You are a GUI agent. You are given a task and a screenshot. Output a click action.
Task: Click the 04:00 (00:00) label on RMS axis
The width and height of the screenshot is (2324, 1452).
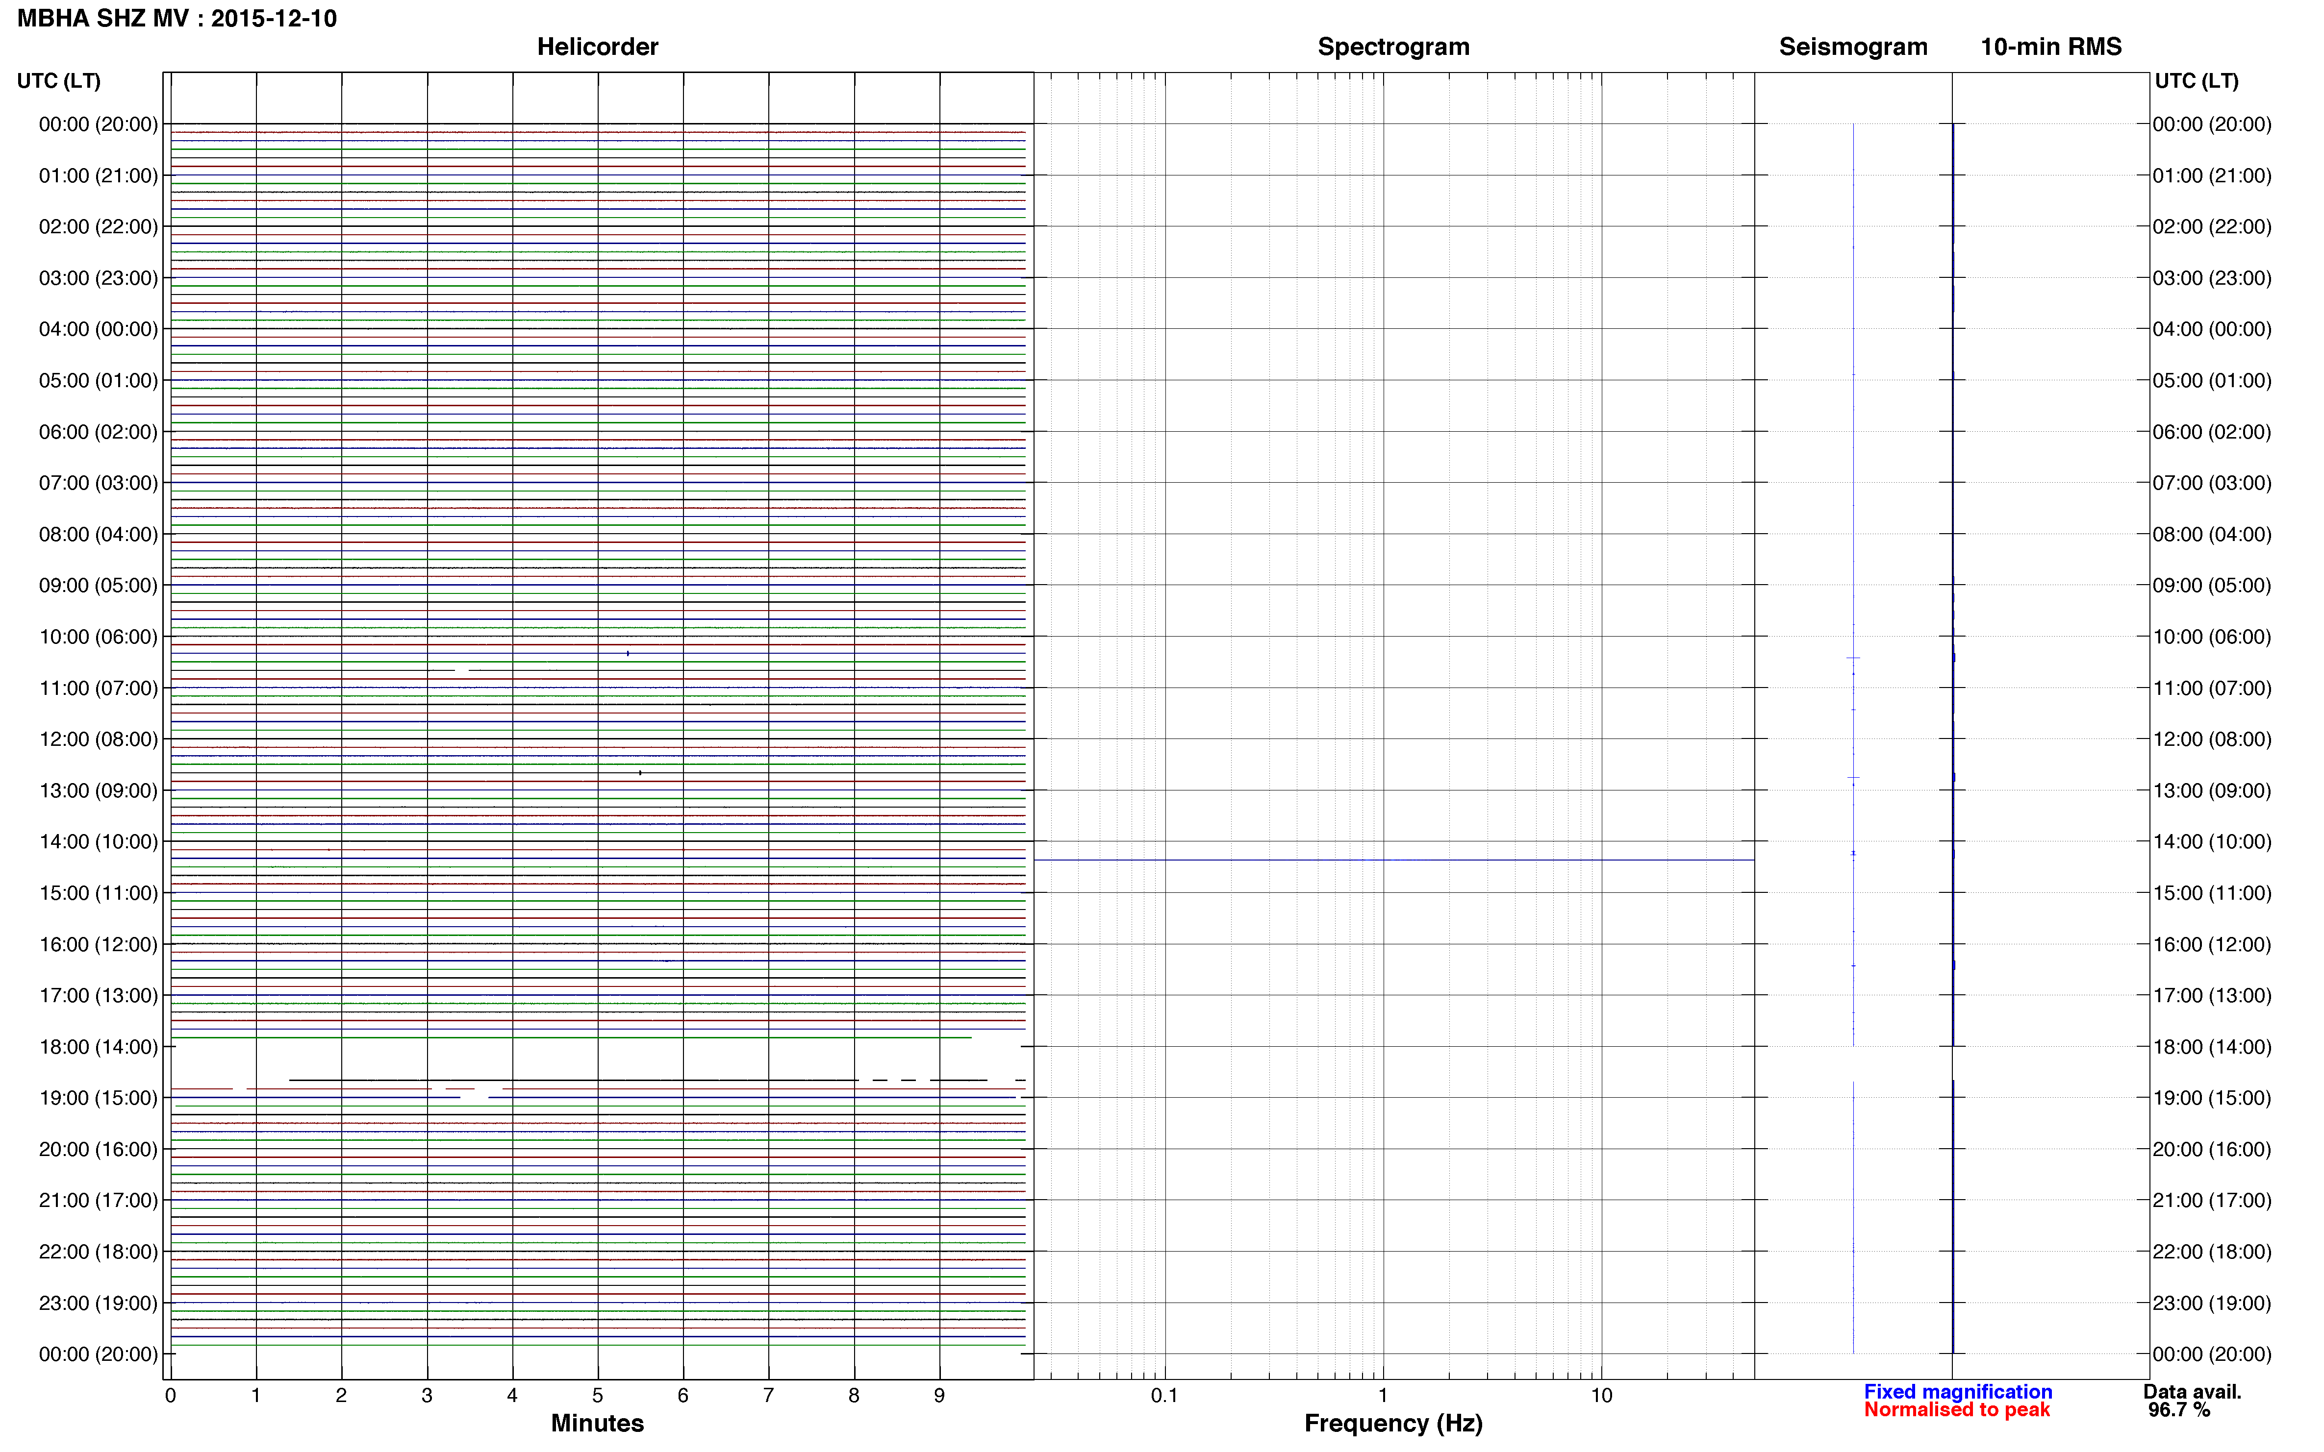point(2212,329)
